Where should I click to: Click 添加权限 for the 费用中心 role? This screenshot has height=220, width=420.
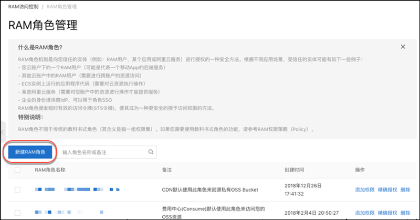click(x=365, y=212)
